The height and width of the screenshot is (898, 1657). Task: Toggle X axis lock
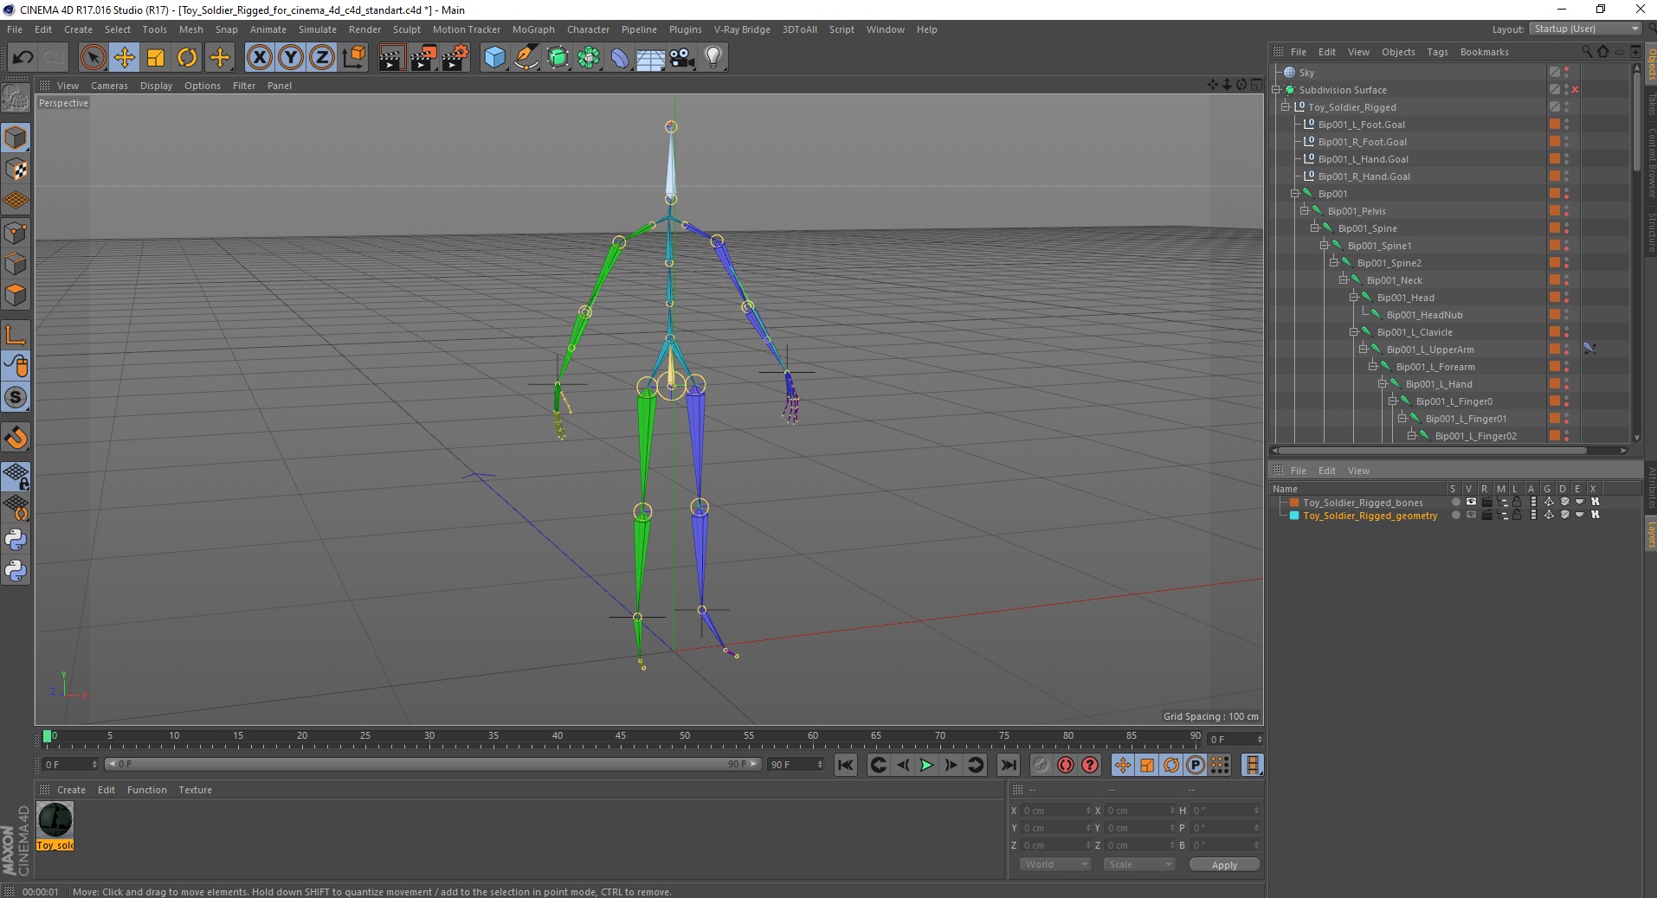coord(259,58)
